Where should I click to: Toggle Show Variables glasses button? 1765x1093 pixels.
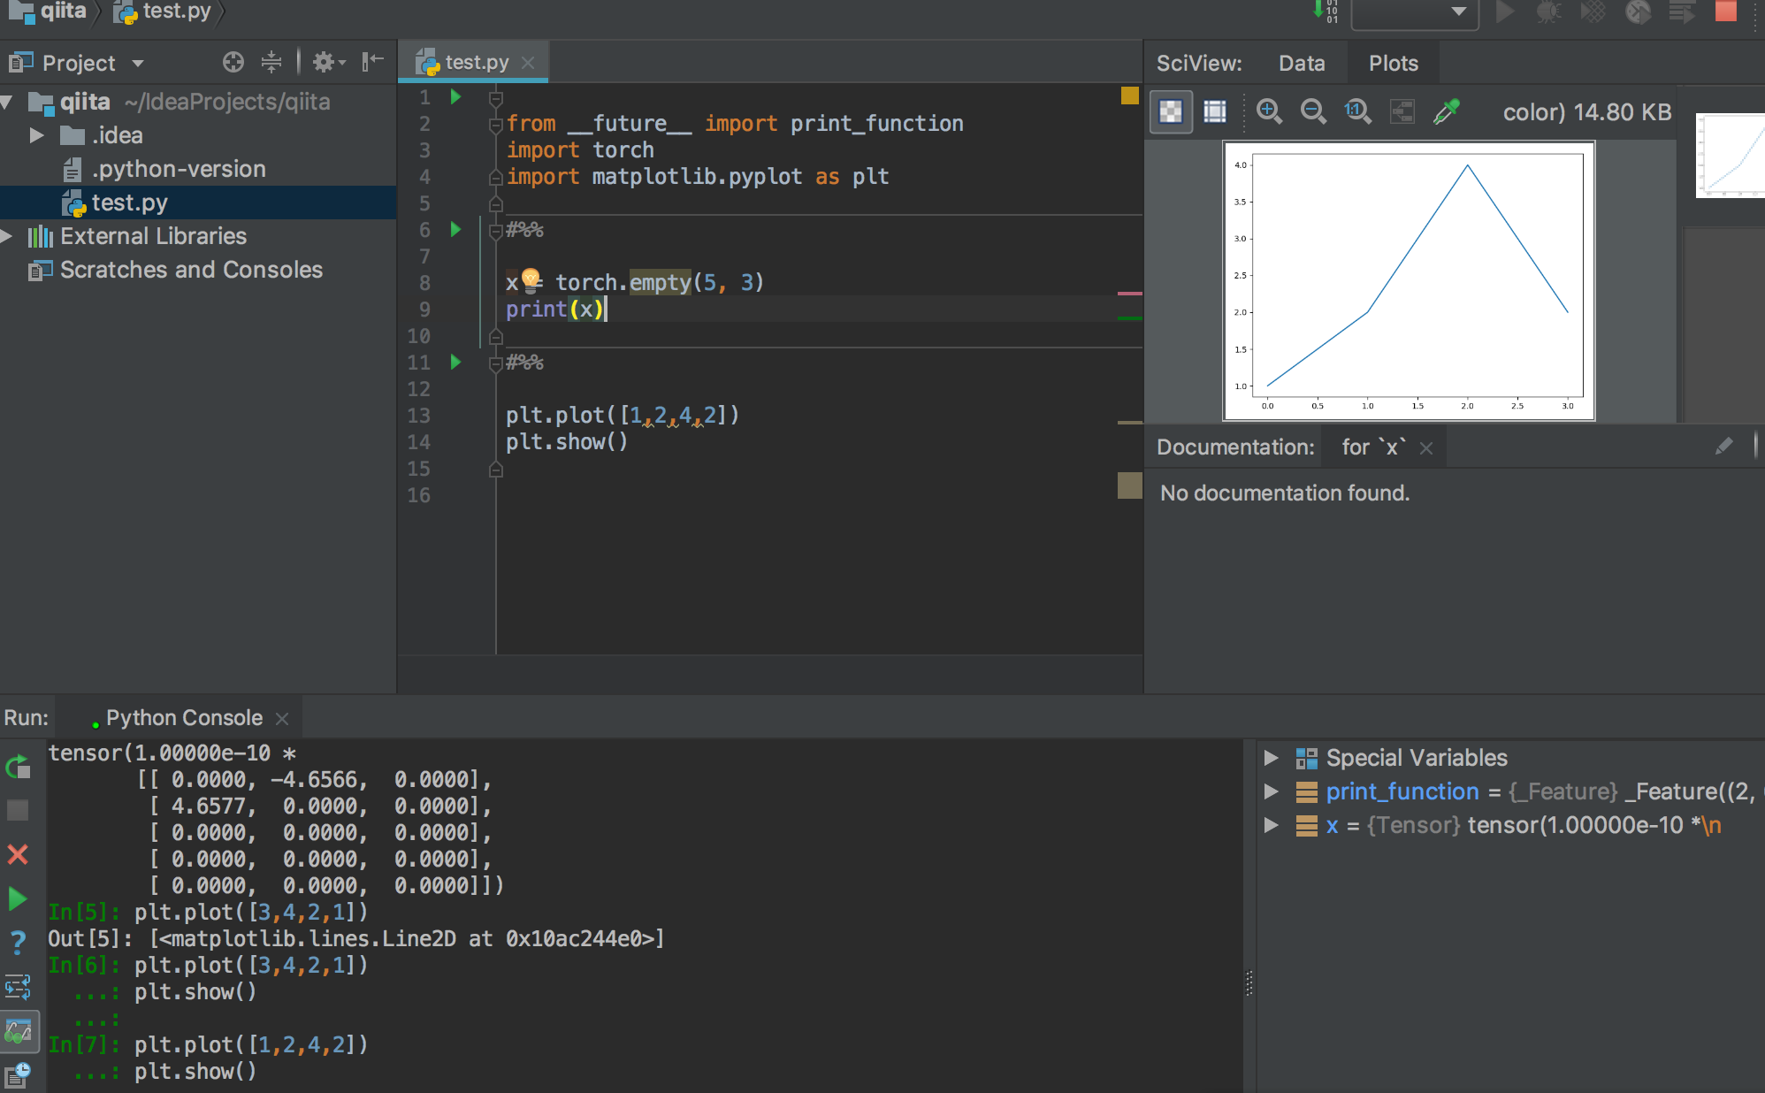click(x=19, y=1031)
